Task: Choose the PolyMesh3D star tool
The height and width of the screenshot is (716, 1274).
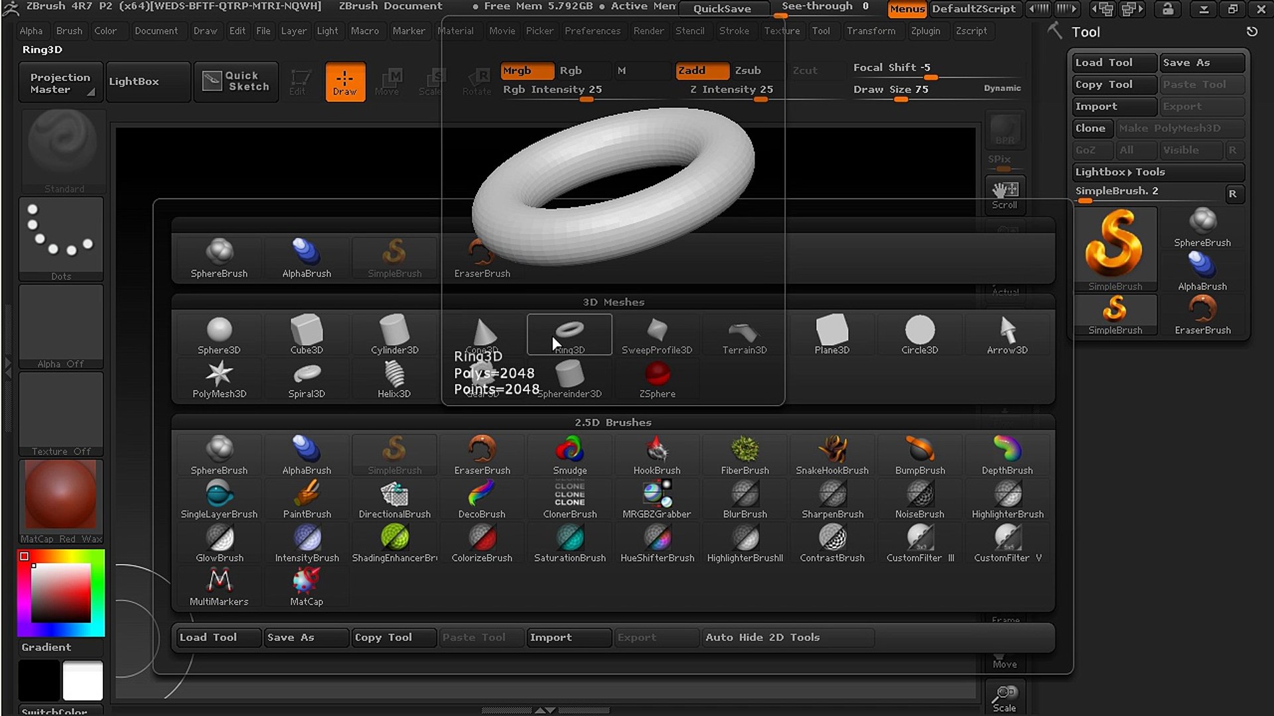Action: (x=219, y=379)
